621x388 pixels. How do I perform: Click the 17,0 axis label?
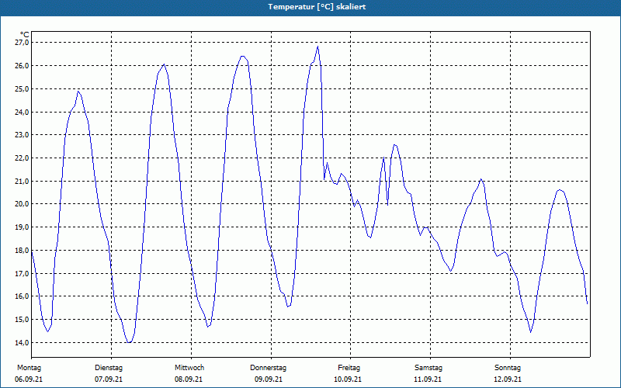(x=23, y=274)
